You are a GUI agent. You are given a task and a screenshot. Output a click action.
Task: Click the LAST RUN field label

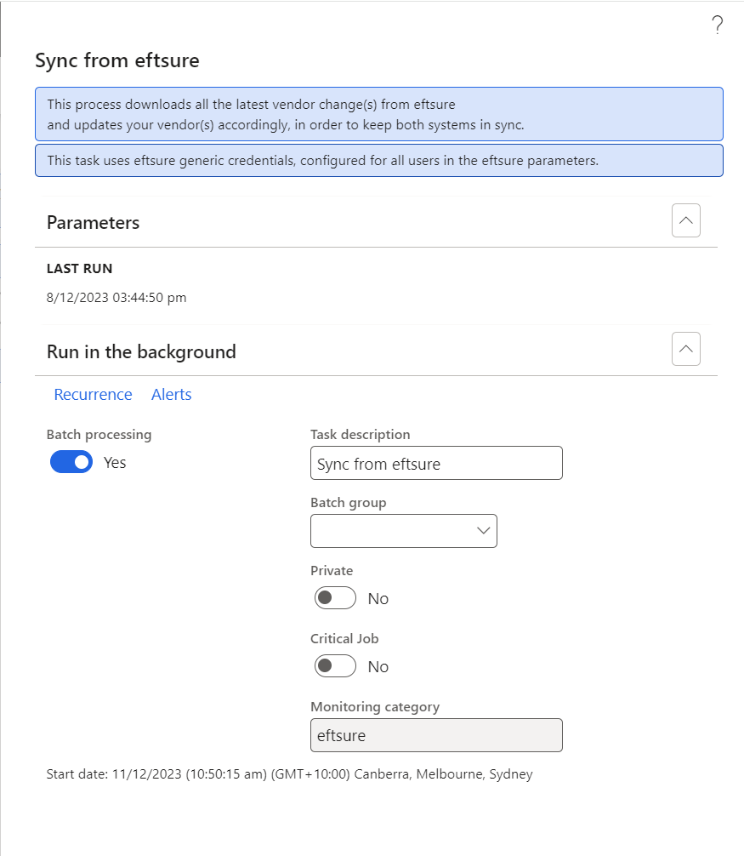(x=79, y=269)
